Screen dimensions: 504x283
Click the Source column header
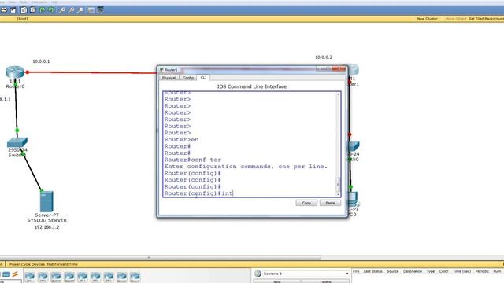[392, 271]
